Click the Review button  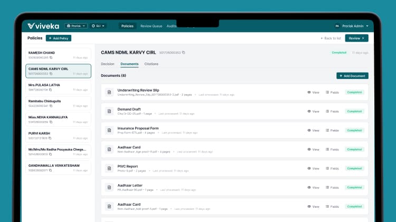click(x=356, y=38)
